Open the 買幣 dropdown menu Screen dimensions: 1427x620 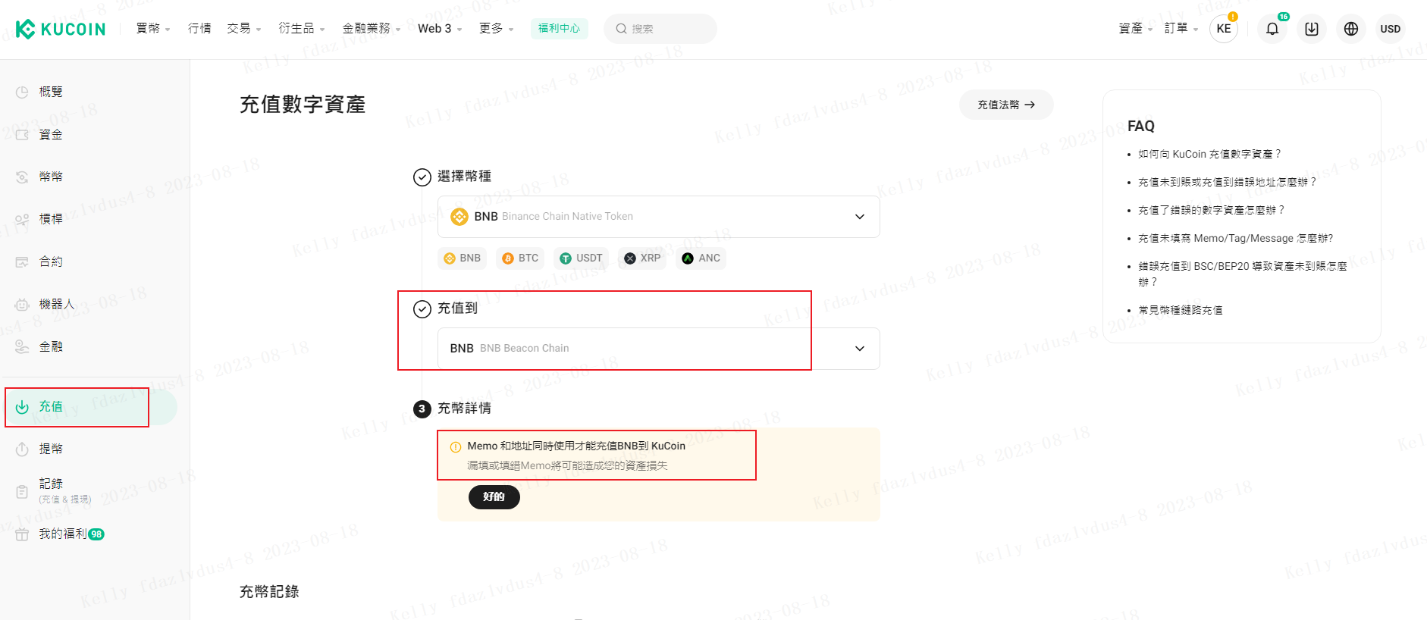pos(153,29)
